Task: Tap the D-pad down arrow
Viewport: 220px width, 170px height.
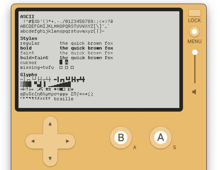Action: (x=50, y=158)
